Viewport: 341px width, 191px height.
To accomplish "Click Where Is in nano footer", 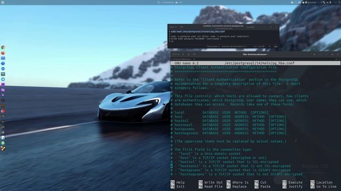I will [x=238, y=183].
